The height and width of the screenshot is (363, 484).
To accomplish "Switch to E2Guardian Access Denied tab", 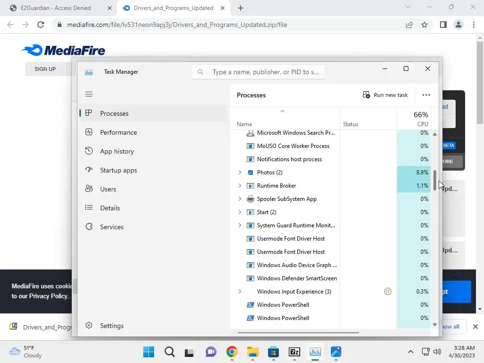I will (x=56, y=8).
